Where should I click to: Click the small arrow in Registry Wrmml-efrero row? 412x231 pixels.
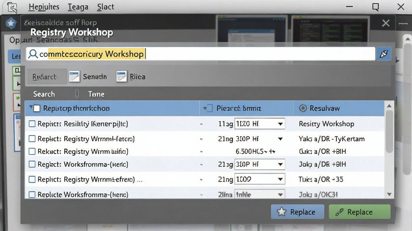pos(202,180)
